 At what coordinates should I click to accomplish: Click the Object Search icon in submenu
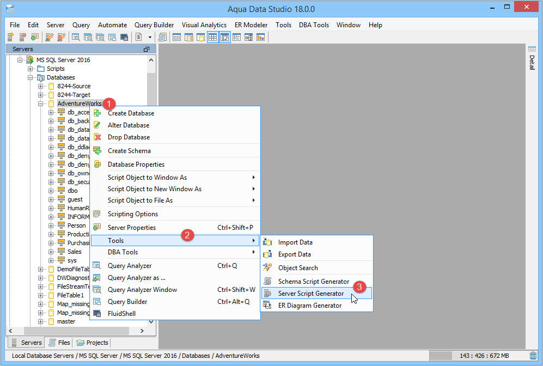click(x=267, y=267)
